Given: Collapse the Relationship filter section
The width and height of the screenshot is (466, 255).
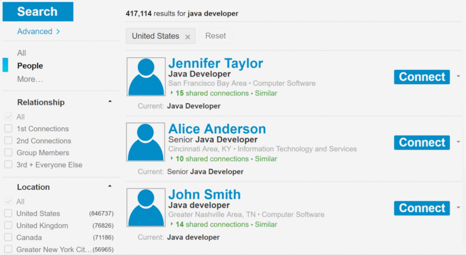Looking at the screenshot, I should tap(110, 101).
